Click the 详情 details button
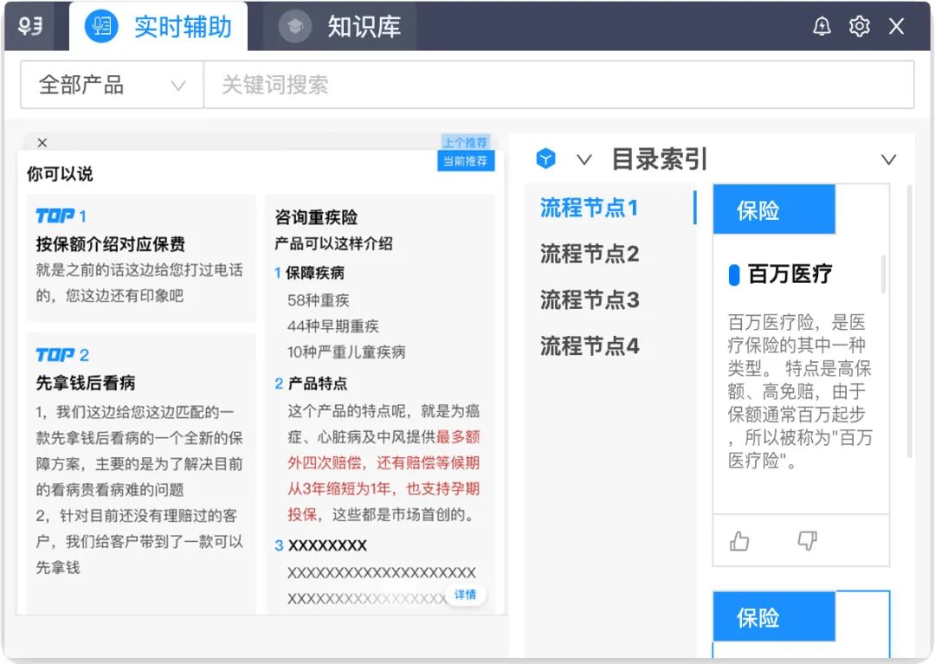The height and width of the screenshot is (664, 935). [465, 594]
